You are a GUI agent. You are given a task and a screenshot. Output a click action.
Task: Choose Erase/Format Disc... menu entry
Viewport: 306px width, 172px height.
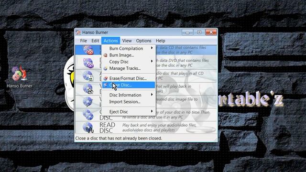coord(129,78)
